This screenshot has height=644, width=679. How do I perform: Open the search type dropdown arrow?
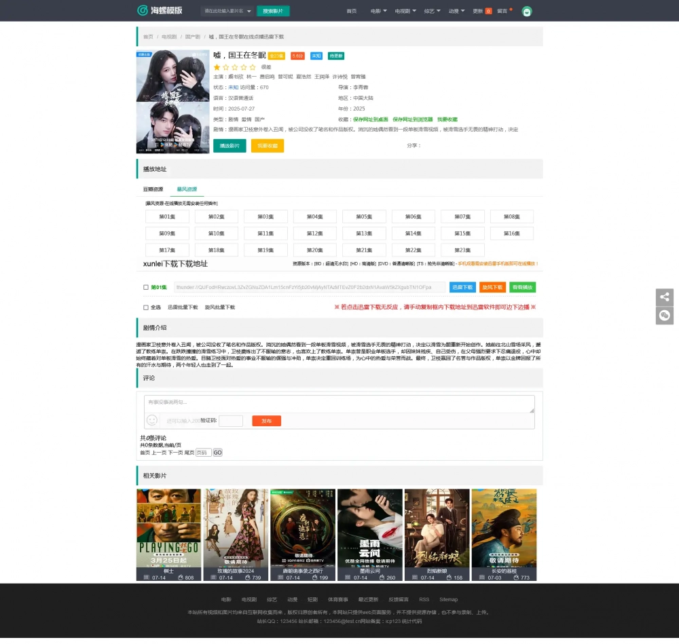(x=249, y=11)
